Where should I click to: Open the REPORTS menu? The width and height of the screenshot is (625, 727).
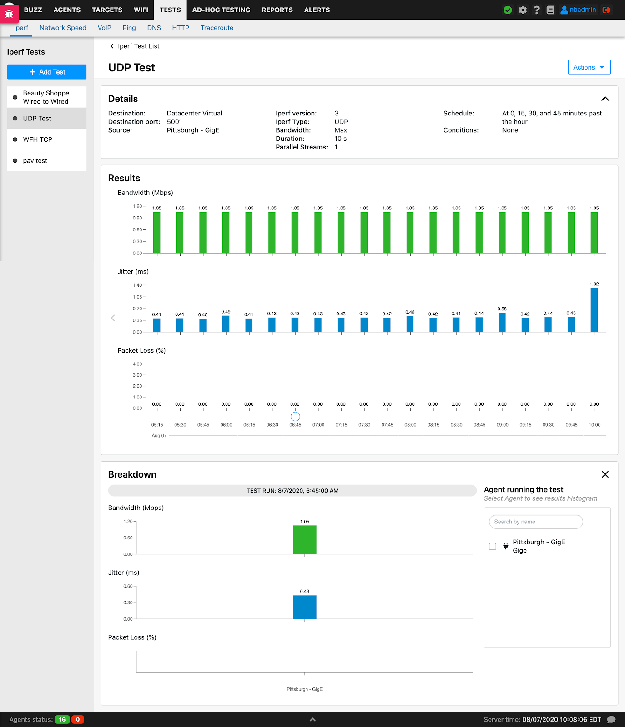277,10
